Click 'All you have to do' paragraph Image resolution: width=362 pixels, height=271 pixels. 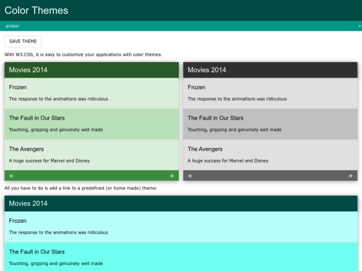pos(81,188)
